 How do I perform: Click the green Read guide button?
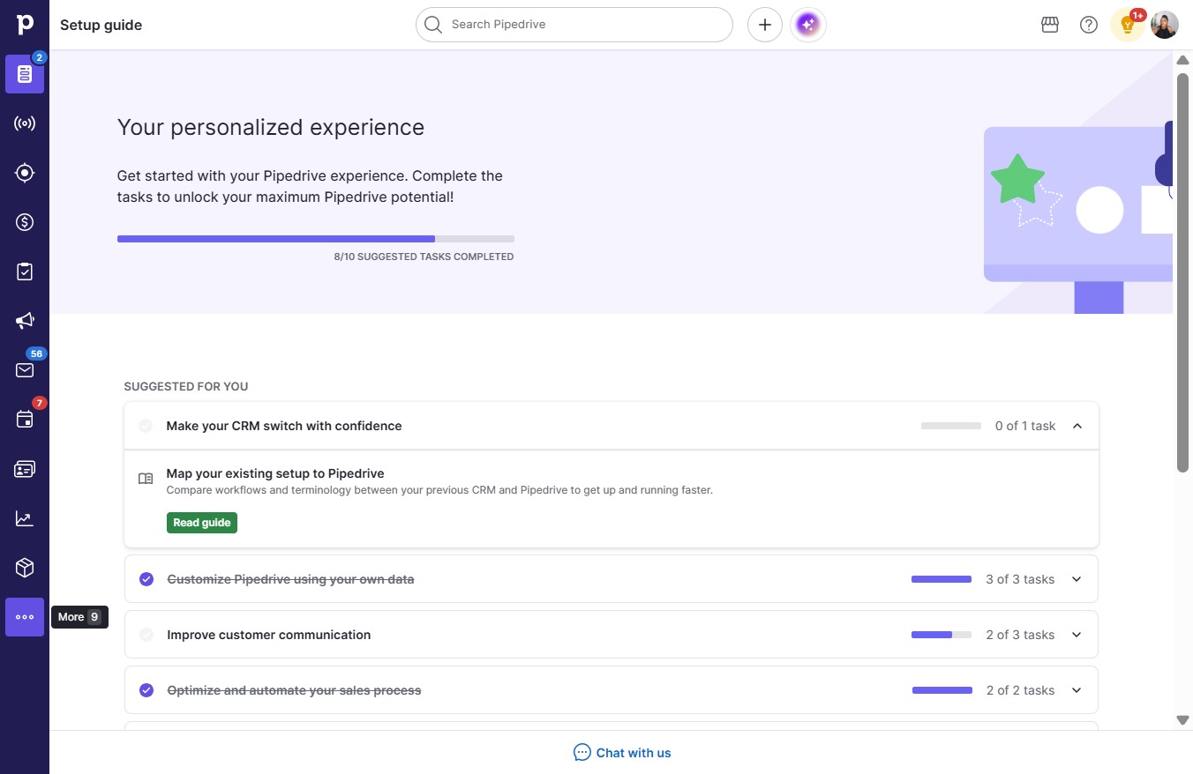202,523
